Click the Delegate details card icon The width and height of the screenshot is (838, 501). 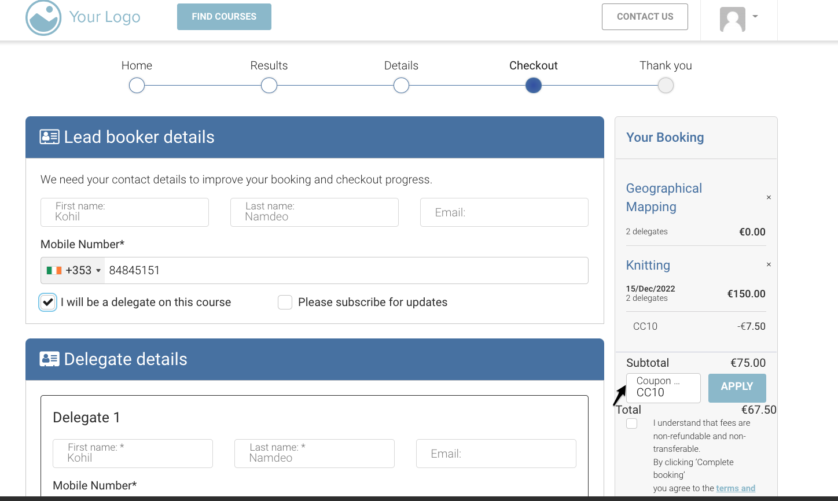point(49,359)
